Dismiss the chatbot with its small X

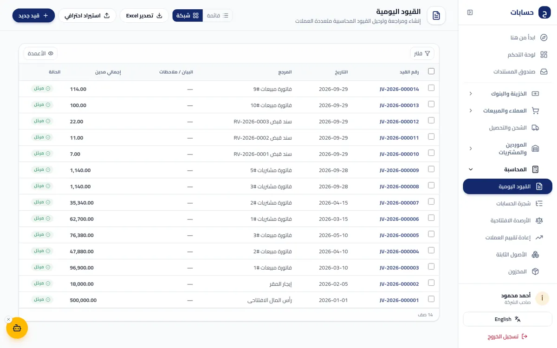8,320
